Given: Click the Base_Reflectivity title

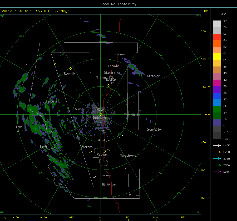Looking at the screenshot, I should 118,4.
